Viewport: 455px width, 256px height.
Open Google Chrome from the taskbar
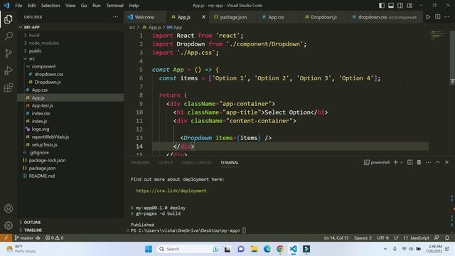(x=280, y=249)
